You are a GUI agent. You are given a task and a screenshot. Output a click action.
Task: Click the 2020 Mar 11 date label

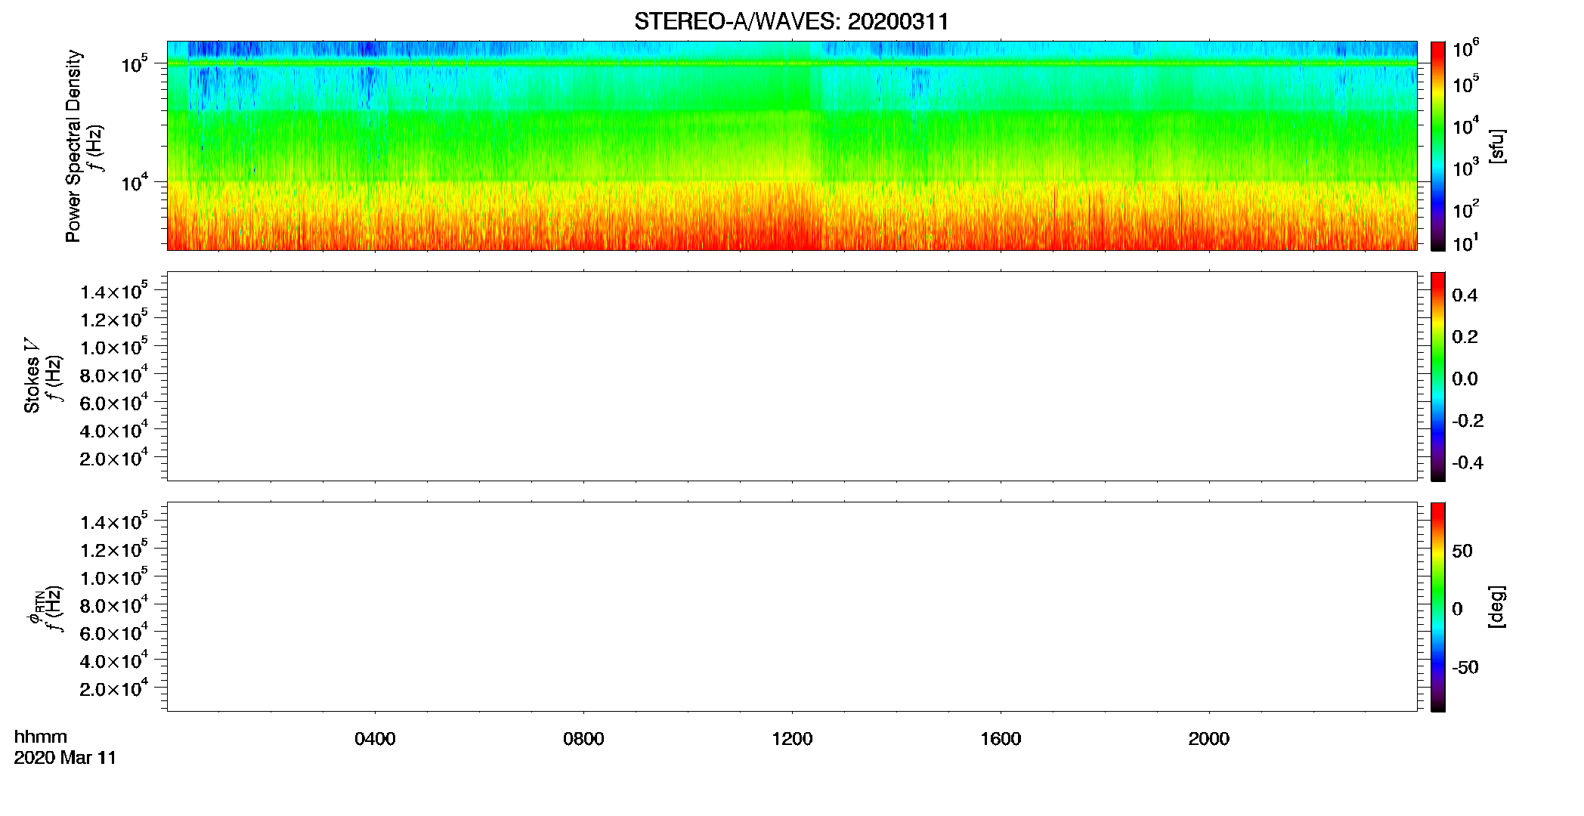65,758
